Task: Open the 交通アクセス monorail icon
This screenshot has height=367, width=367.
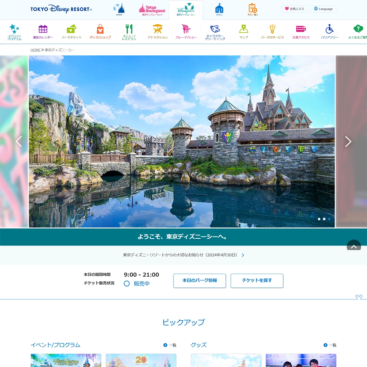Action: point(301,32)
